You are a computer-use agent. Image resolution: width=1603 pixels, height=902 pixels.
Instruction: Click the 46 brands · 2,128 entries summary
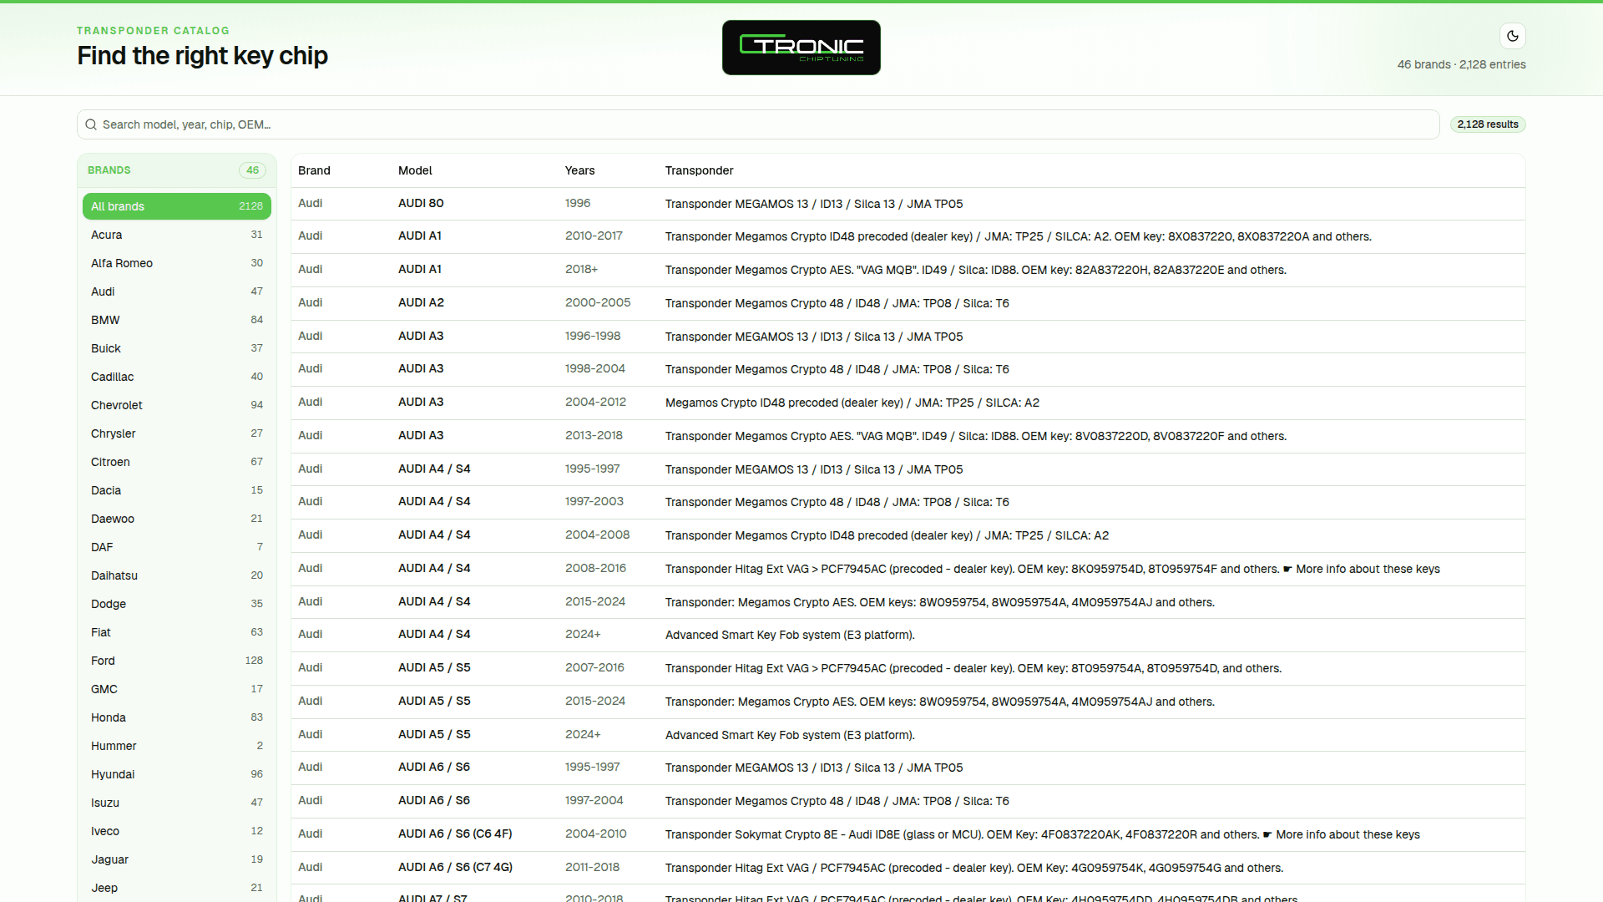tap(1461, 64)
